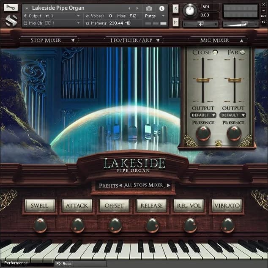Click the Voices count value 0
This screenshot has width=268, height=268.
click(110, 16)
